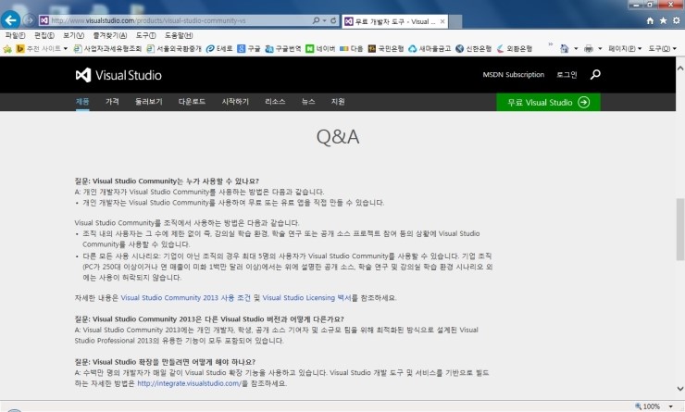Image resolution: width=685 pixels, height=412 pixels.
Task: Click the scrollbar down arrow
Action: (680, 389)
